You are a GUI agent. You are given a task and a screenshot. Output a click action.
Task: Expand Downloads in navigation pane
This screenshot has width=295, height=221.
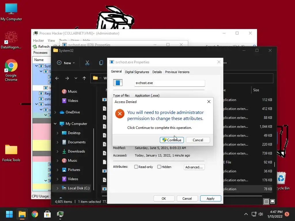58,151
